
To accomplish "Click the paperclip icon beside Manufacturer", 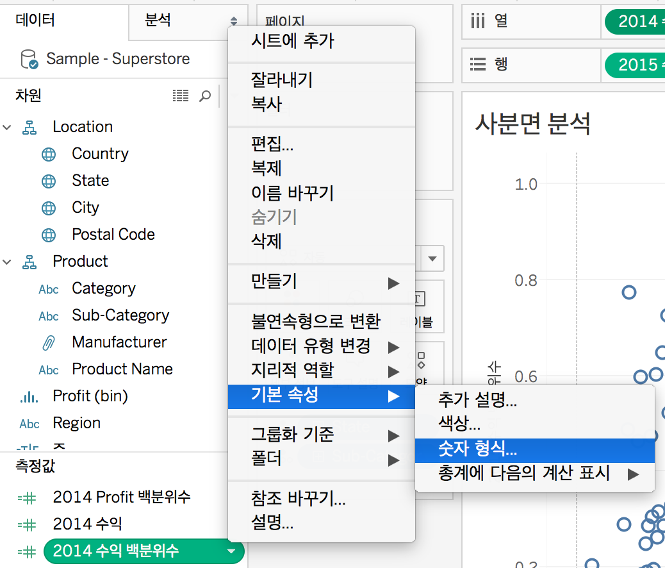I will 48,342.
